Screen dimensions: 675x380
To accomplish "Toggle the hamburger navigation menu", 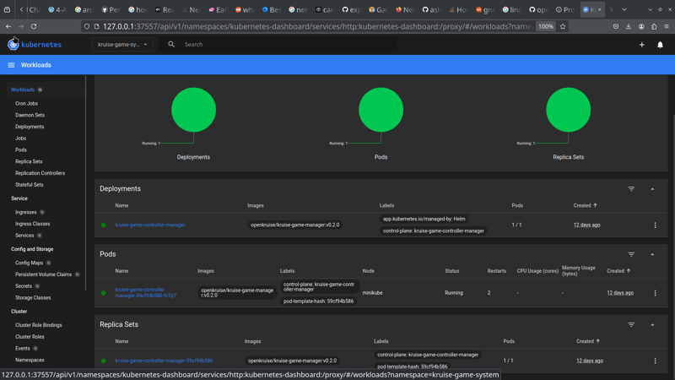I will click(x=11, y=65).
